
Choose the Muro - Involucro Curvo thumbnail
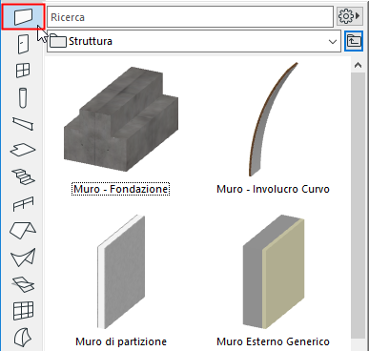click(274, 118)
